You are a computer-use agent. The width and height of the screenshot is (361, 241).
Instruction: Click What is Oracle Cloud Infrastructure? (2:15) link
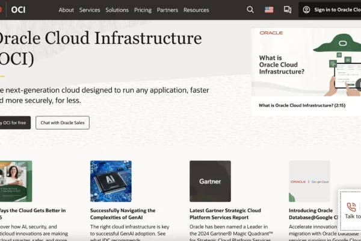[x=302, y=105]
